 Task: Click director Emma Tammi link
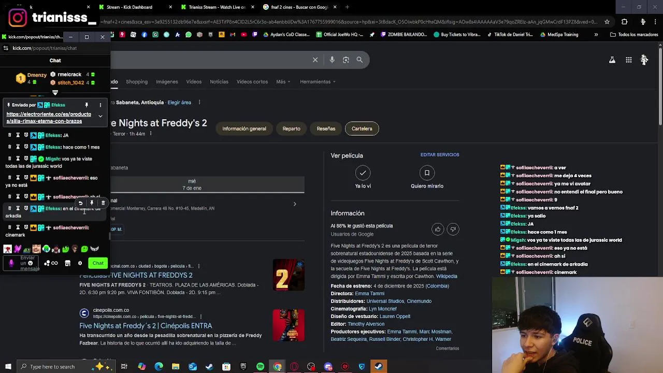point(370,294)
